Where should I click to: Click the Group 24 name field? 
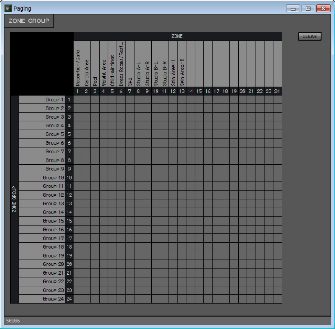pos(42,299)
